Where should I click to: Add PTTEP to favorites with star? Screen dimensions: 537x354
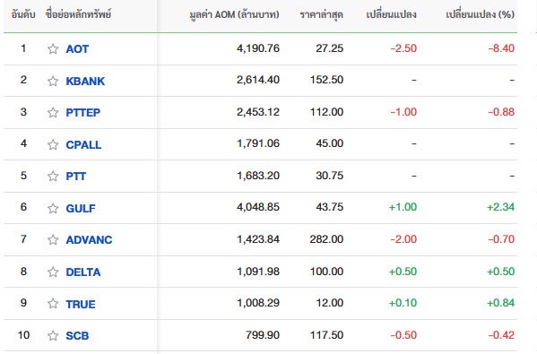[x=53, y=112]
